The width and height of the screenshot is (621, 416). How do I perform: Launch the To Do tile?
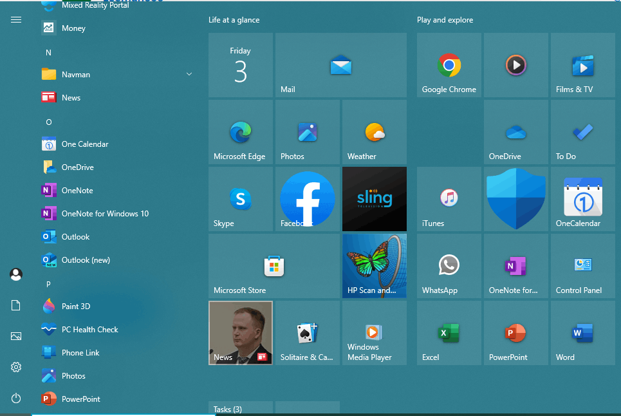tap(582, 132)
